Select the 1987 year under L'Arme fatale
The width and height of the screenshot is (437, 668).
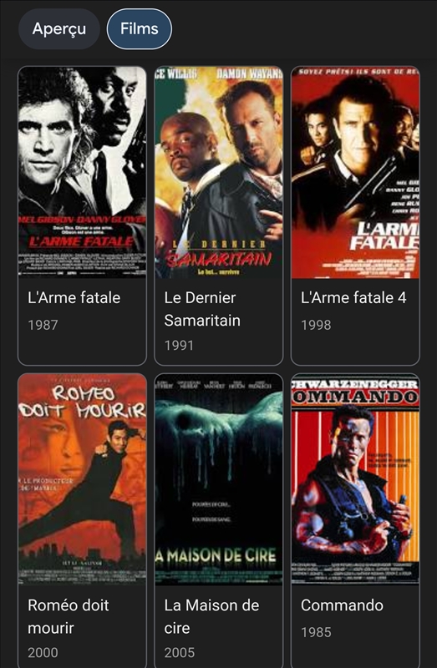coord(43,325)
